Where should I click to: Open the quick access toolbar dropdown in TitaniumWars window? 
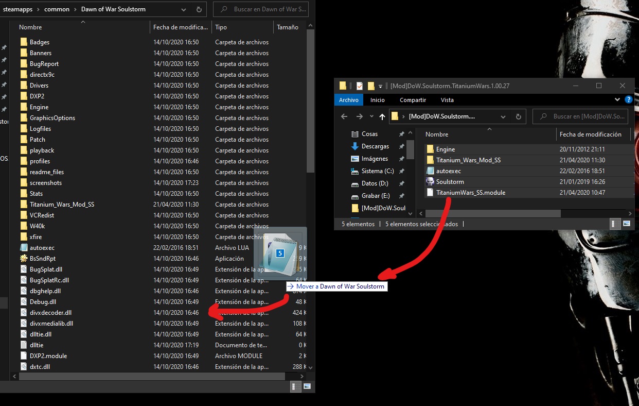point(381,86)
